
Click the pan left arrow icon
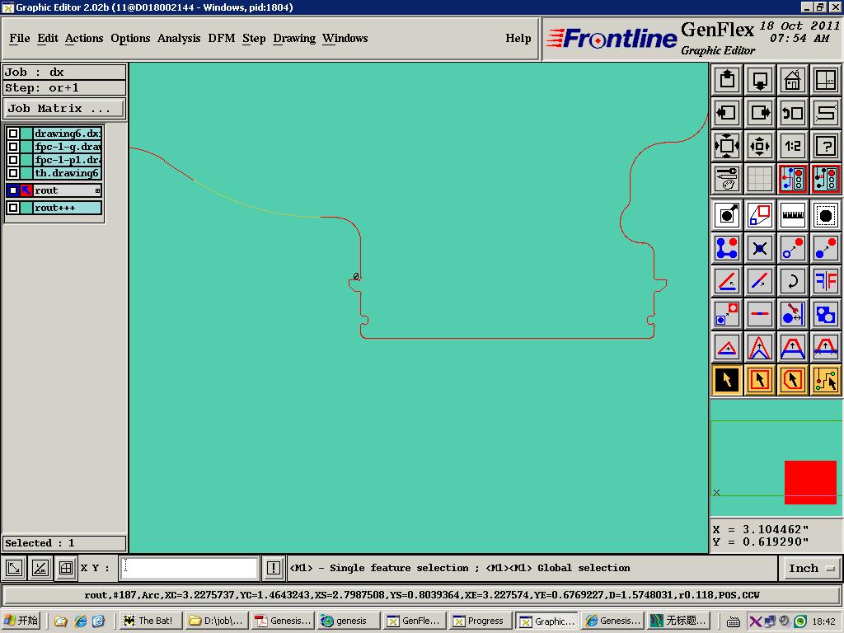727,113
